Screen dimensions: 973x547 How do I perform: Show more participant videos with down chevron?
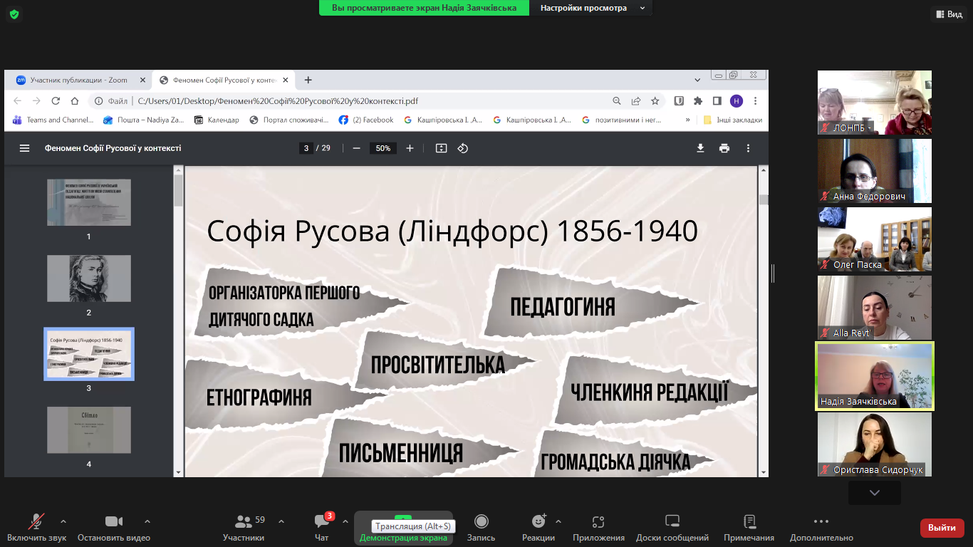(874, 492)
